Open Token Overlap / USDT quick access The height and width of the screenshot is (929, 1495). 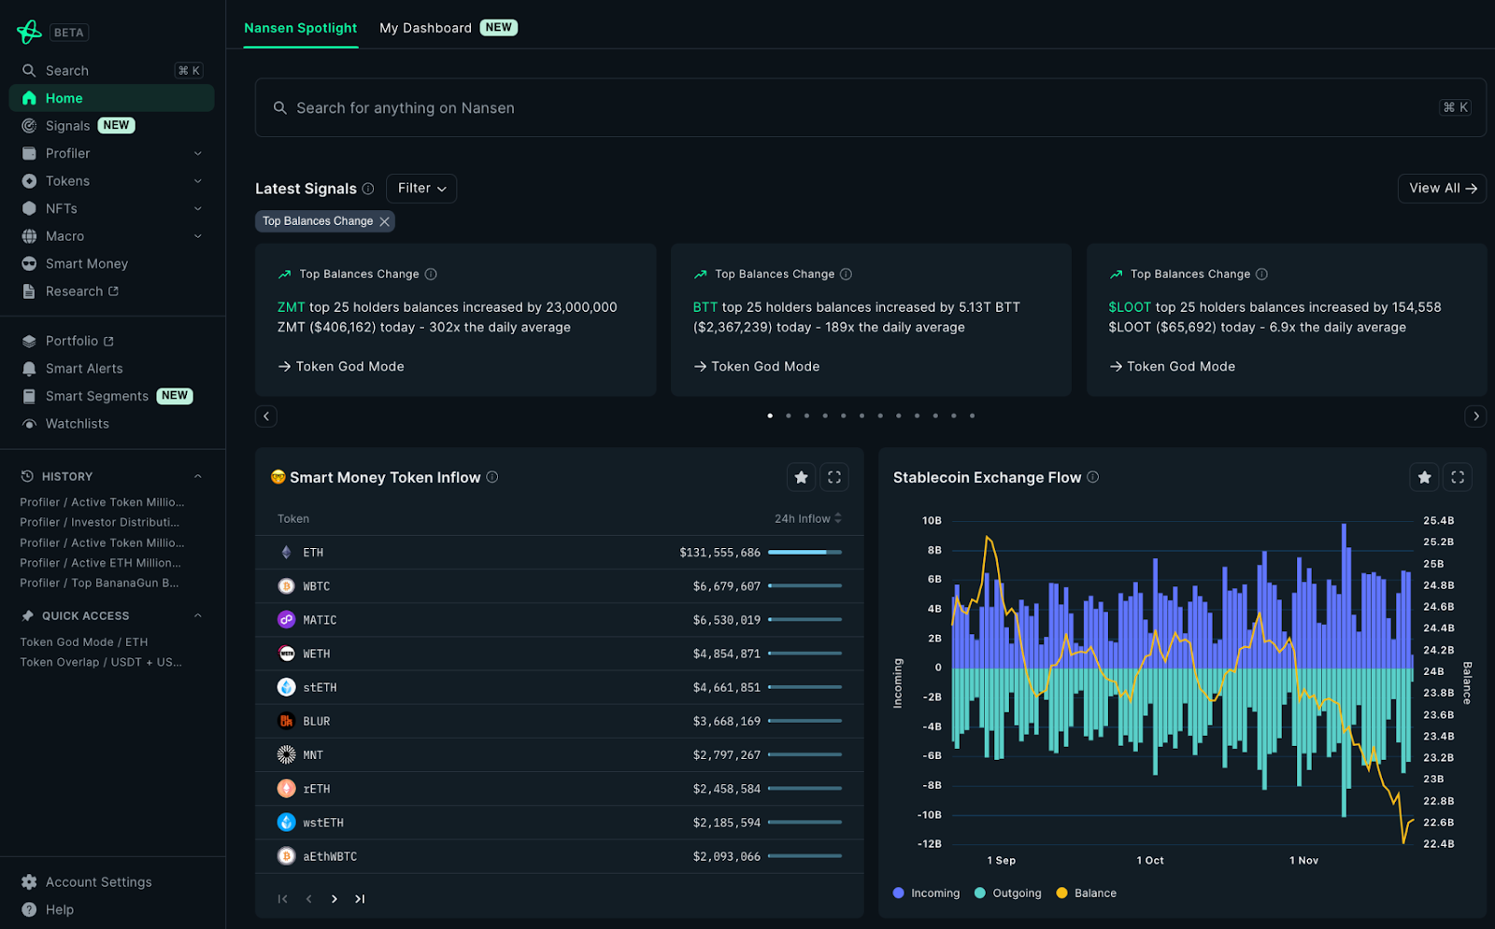coord(101,662)
